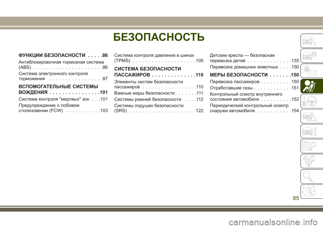The height and width of the screenshot is (228, 323).
Task: Open the starting and driving steering wheel tab
Action: (x=312, y=101)
